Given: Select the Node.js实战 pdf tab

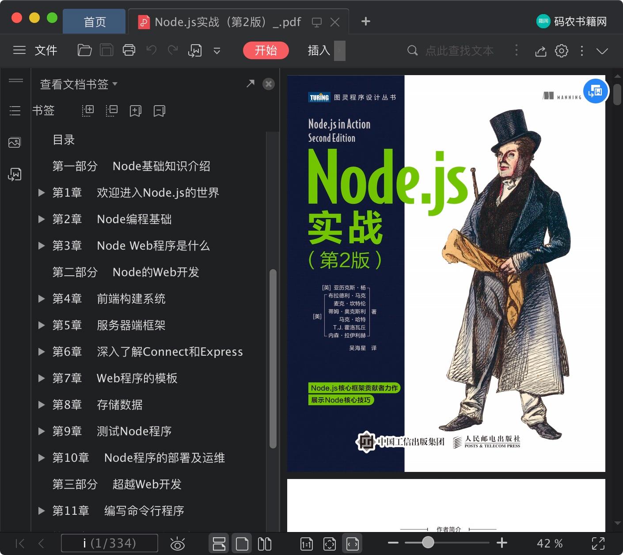Looking at the screenshot, I should click(228, 22).
